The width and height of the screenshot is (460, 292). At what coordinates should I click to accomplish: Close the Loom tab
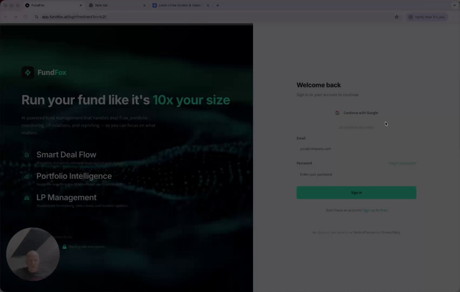(208, 5)
